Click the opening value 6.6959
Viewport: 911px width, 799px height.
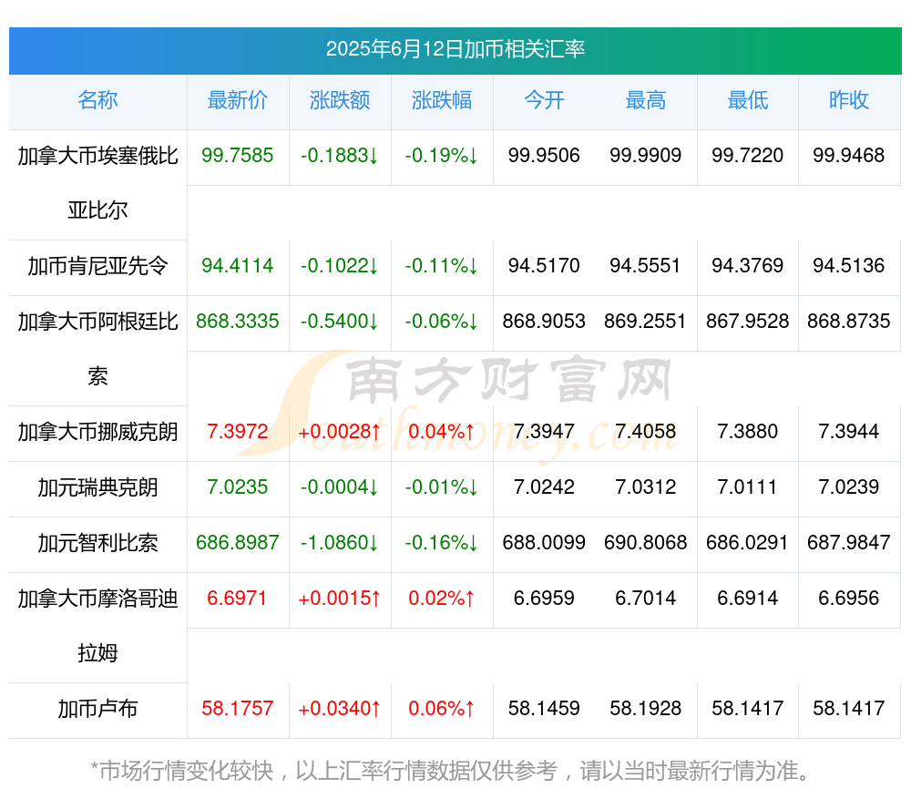click(544, 598)
